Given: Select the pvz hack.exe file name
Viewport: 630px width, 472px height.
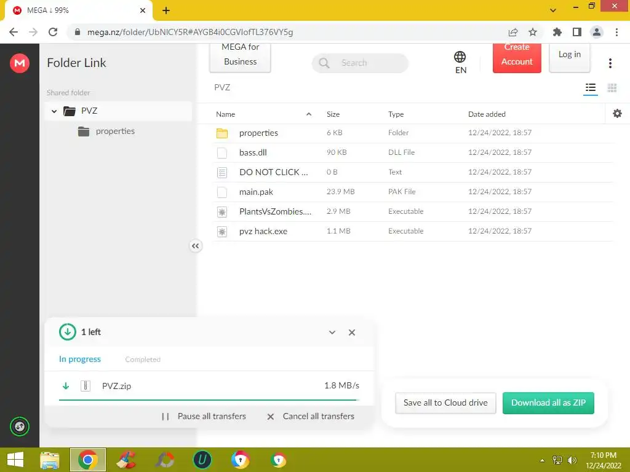Looking at the screenshot, I should 263,231.
